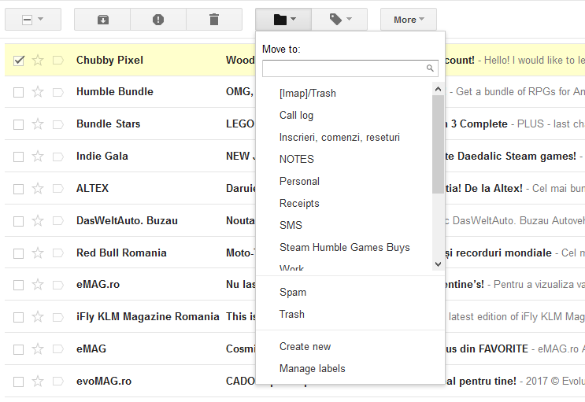
Task: Move to the [Imap]/Trash label
Action: click(308, 94)
